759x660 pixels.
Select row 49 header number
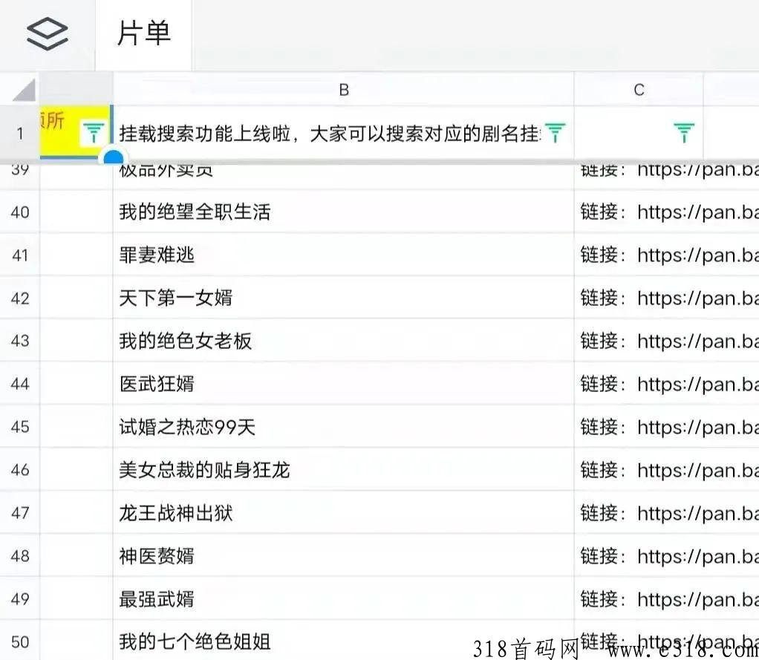[20, 599]
